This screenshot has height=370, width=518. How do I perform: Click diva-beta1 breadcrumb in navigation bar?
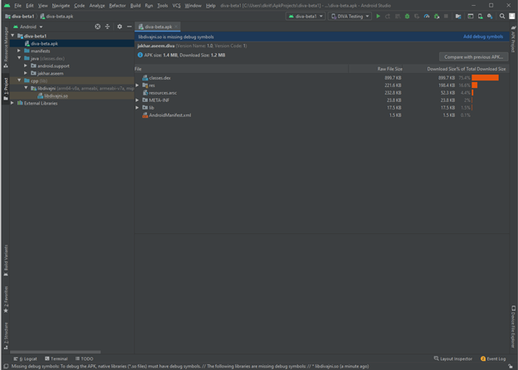click(x=20, y=17)
